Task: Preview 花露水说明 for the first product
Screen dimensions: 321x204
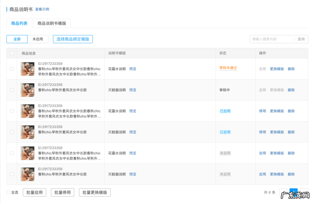Action: tap(133, 69)
